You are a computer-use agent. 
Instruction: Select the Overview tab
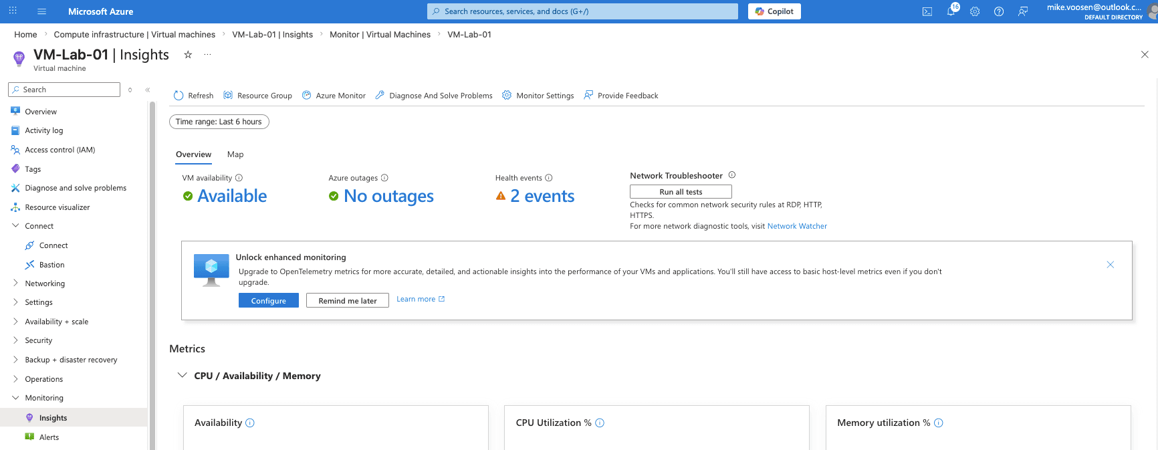(x=193, y=154)
